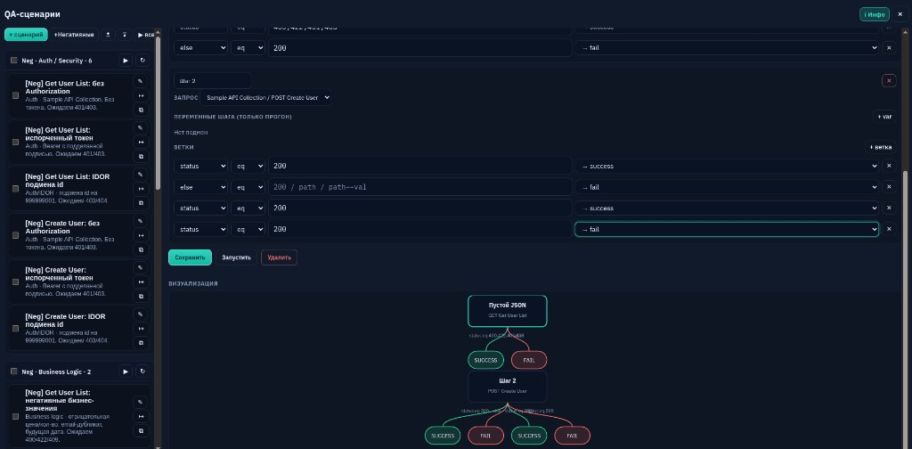Remove Шаг 2 with the red X
Viewport: 912px width, 449px height.
[x=889, y=81]
